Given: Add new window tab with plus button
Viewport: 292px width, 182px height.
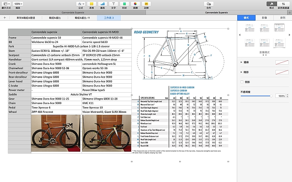Looking at the screenshot, I should [x=290, y=13].
